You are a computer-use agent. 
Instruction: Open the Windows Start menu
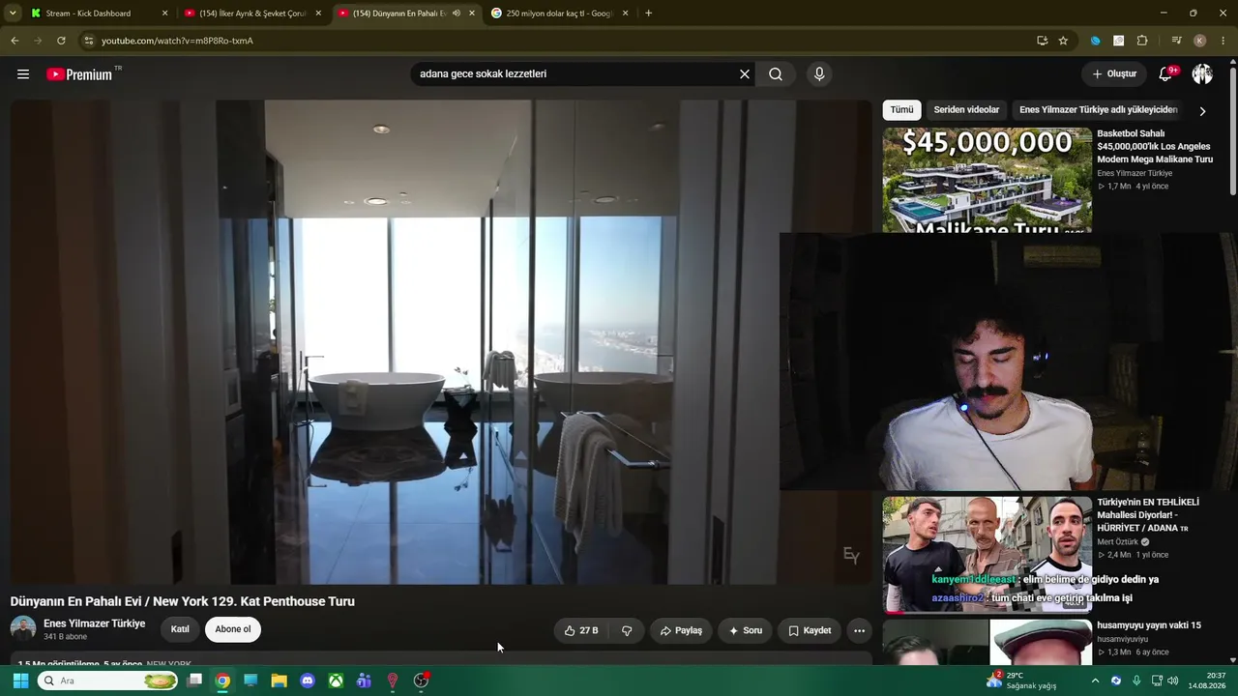click(20, 681)
